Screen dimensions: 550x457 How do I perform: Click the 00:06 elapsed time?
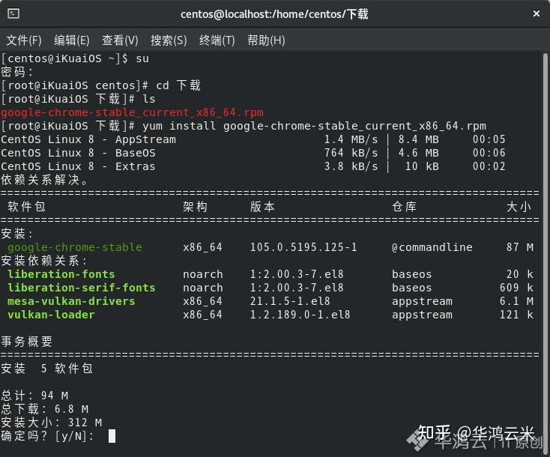point(489,153)
